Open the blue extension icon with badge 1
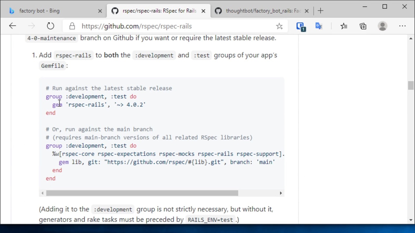The image size is (415, 233). click(300, 26)
